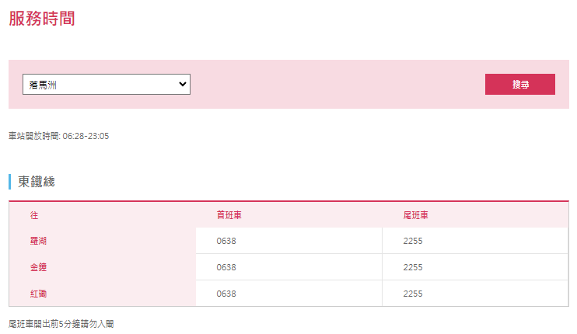Select the 車站開放時間 06:28-23:05 text
The height and width of the screenshot is (334, 577).
tap(59, 136)
